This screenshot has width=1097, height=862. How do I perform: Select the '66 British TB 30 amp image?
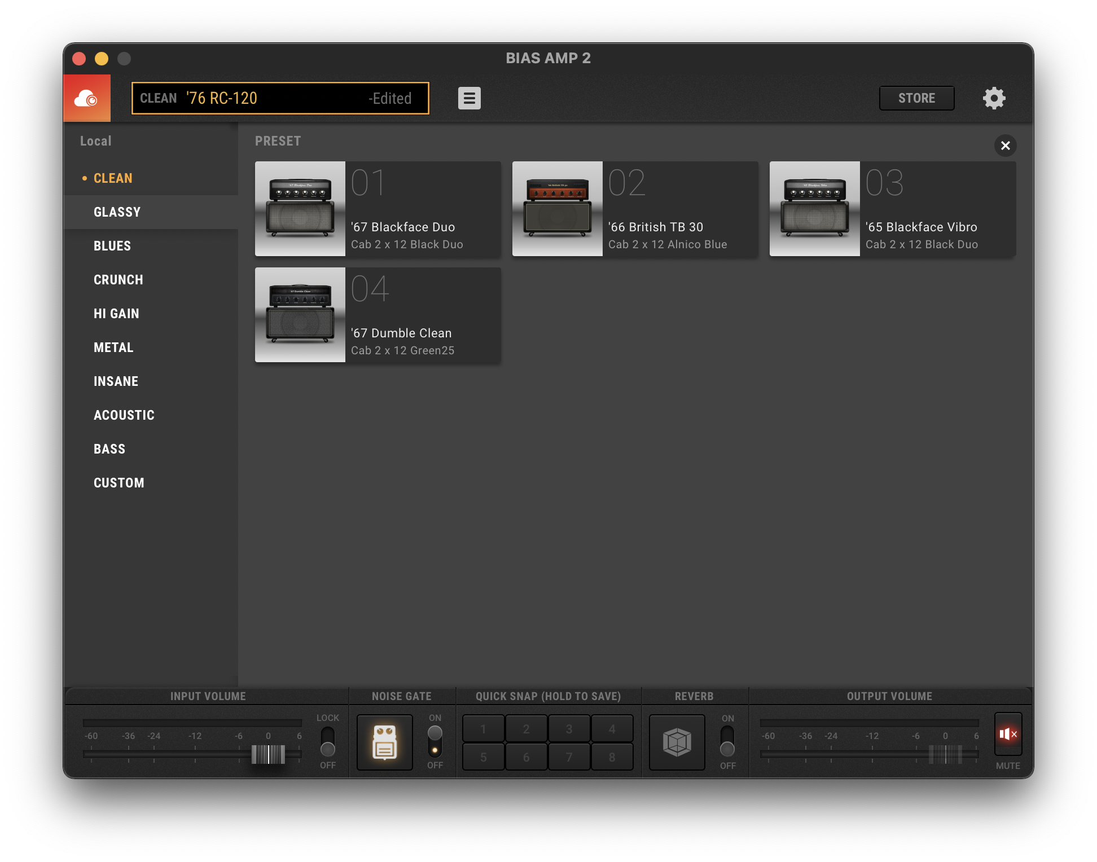pyautogui.click(x=558, y=209)
